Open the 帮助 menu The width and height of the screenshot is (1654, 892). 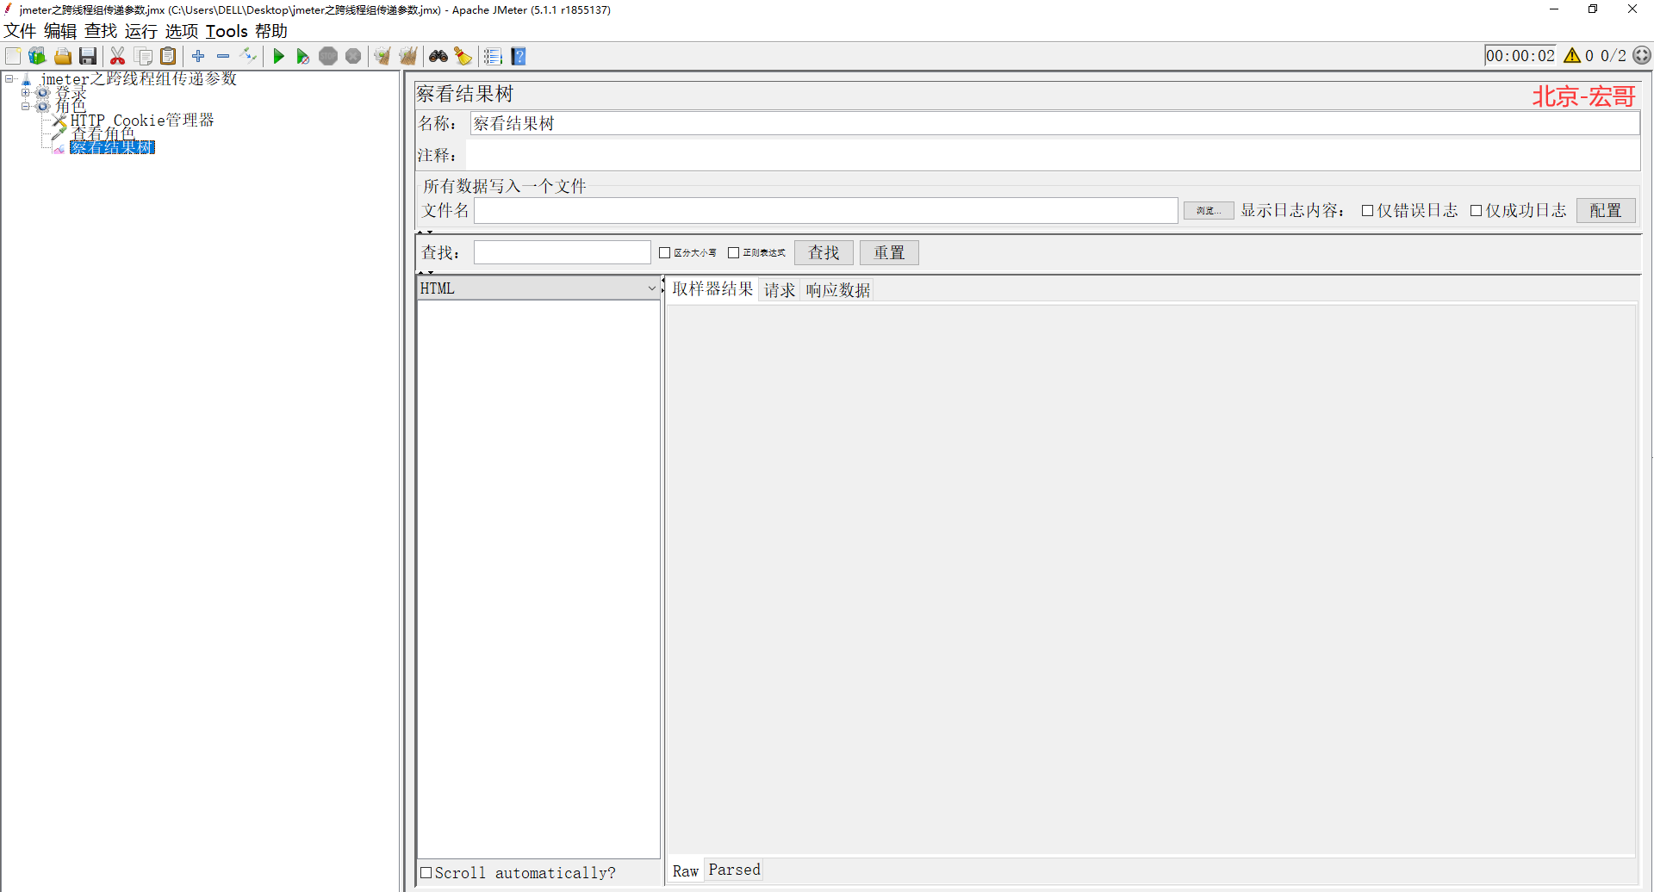pyautogui.click(x=271, y=31)
